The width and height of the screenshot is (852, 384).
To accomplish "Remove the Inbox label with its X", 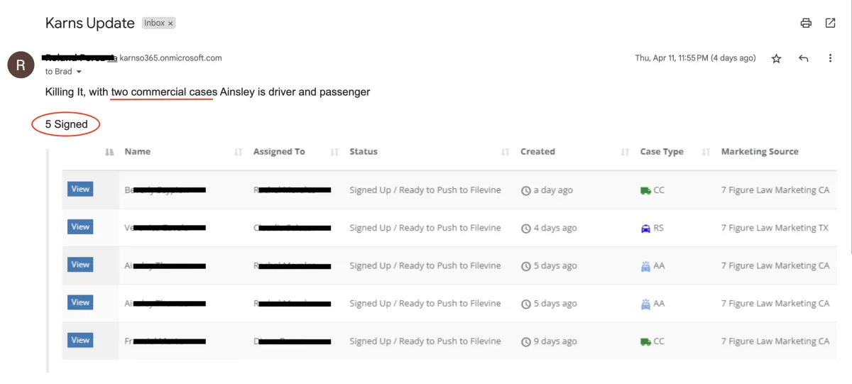I will click(x=170, y=23).
